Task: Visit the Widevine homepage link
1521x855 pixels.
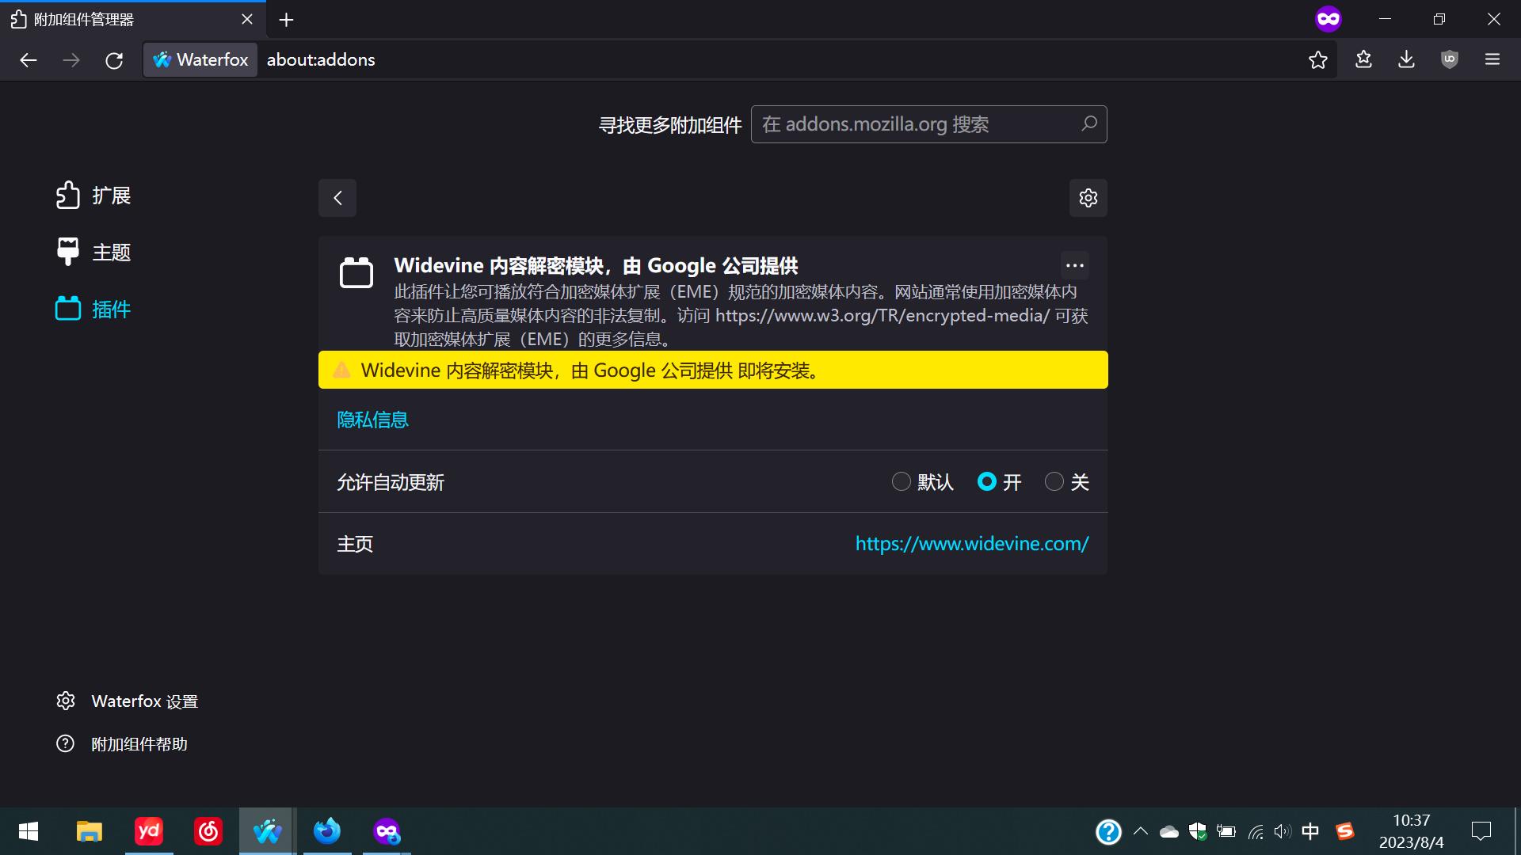Action: [972, 543]
